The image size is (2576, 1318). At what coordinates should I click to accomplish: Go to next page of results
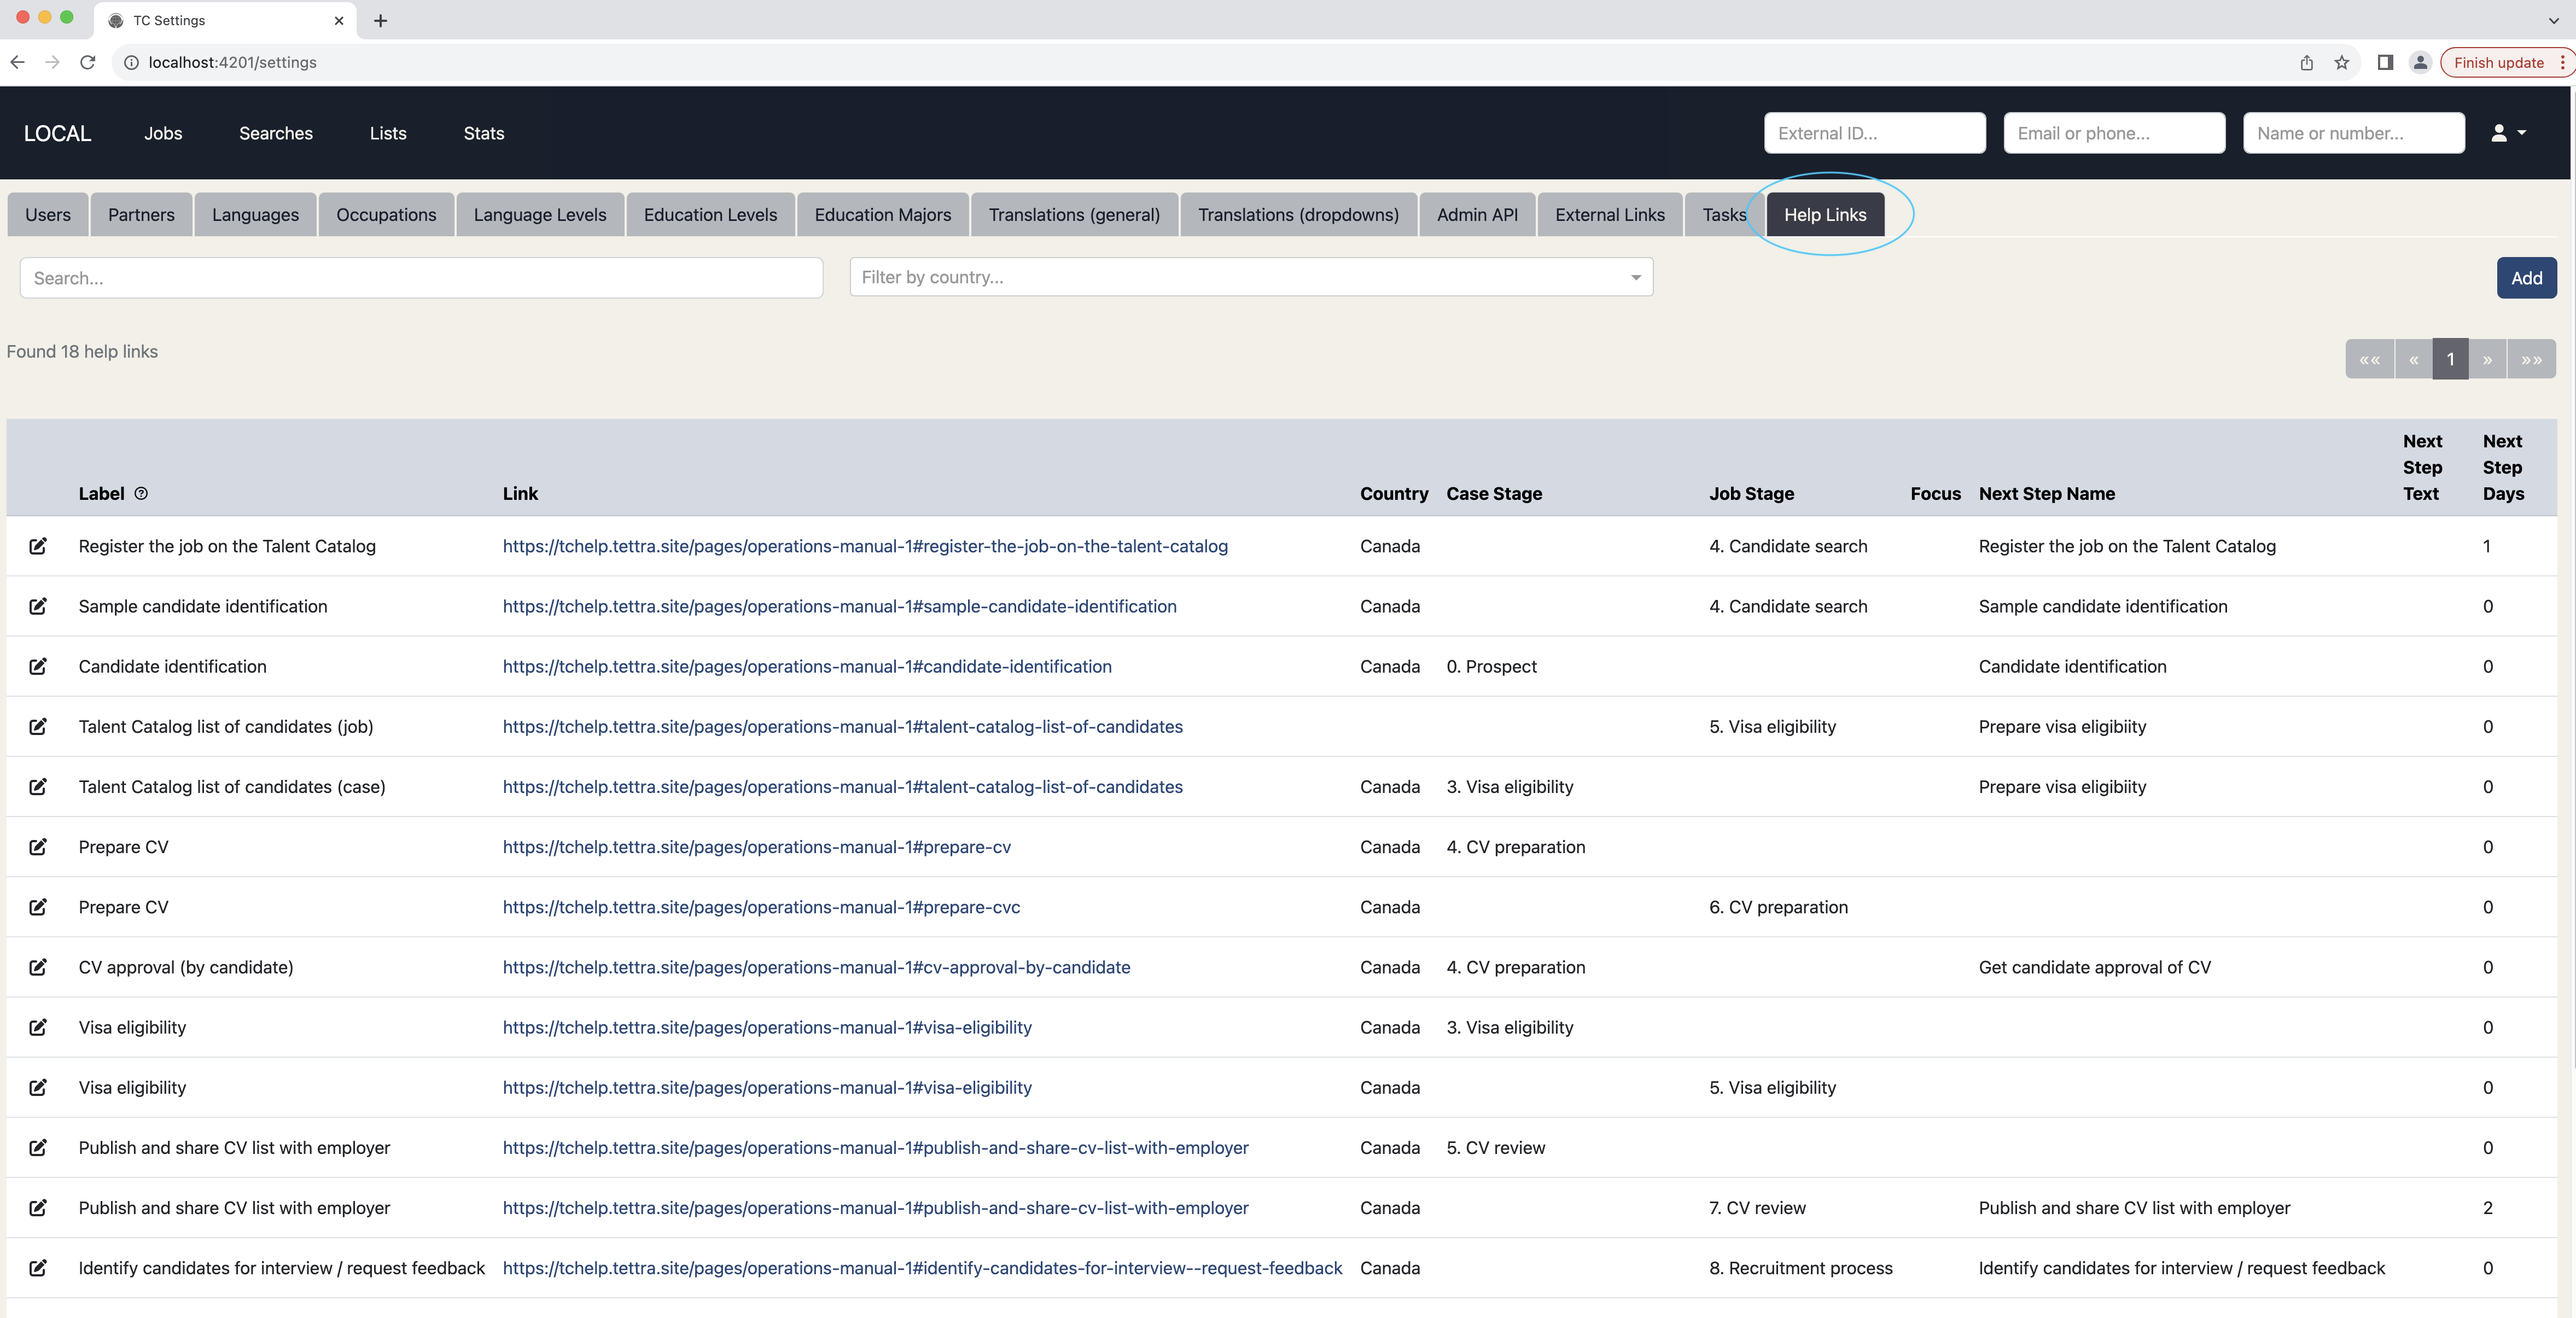coord(2487,359)
